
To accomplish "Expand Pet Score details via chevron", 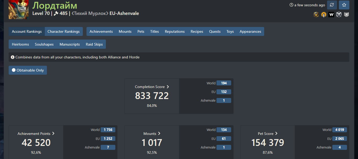I will point(276,134).
